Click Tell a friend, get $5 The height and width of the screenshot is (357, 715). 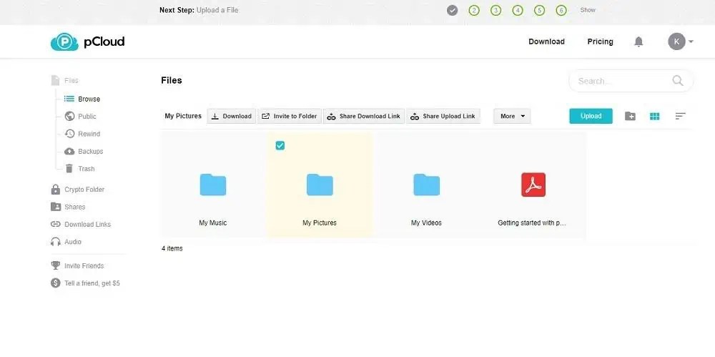pyautogui.click(x=92, y=283)
